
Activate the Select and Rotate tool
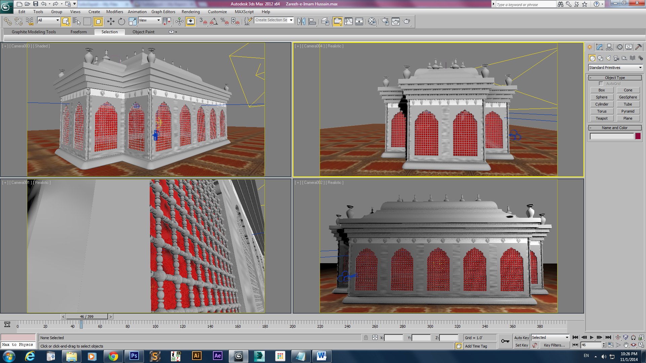121,22
